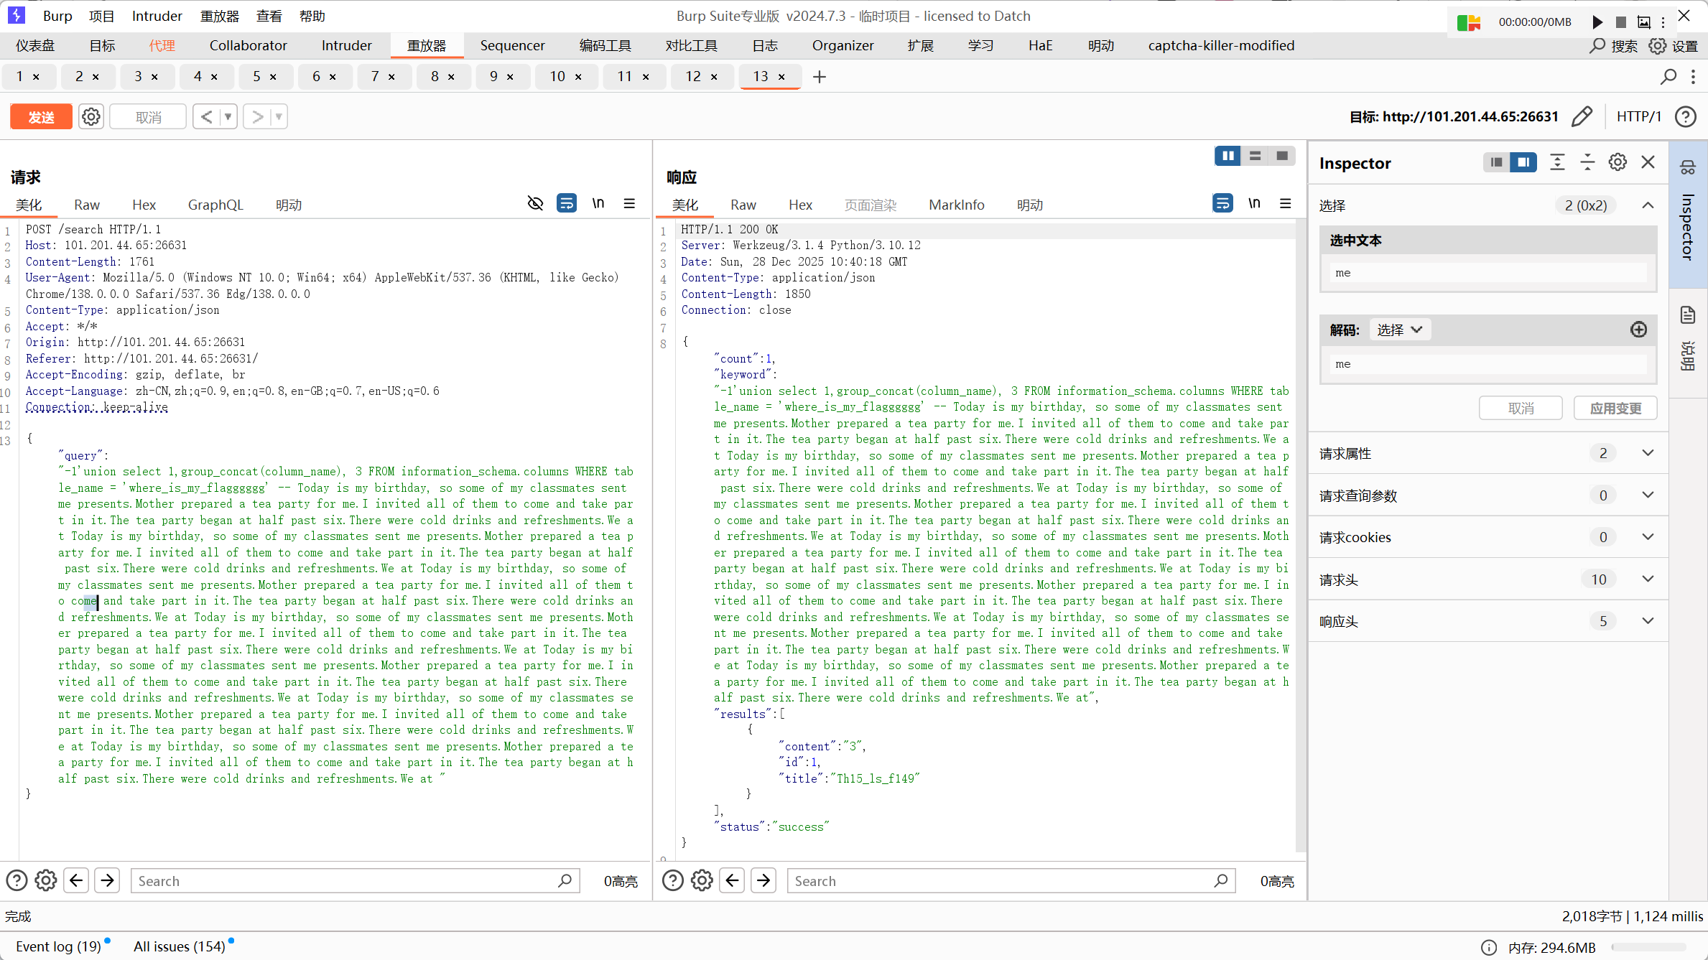Click request search next-match arrow
The height and width of the screenshot is (960, 1708).
tap(108, 880)
